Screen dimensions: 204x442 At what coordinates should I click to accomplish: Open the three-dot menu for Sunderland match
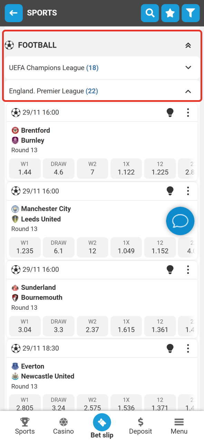point(188,269)
